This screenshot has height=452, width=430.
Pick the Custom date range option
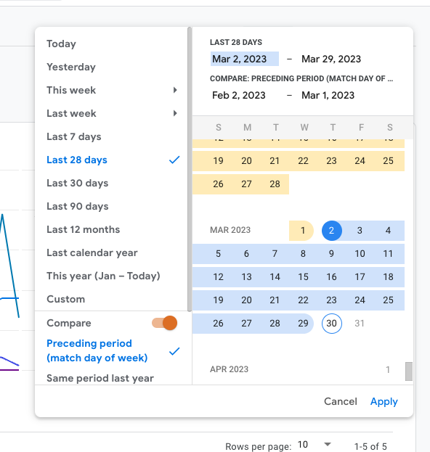(x=111, y=299)
